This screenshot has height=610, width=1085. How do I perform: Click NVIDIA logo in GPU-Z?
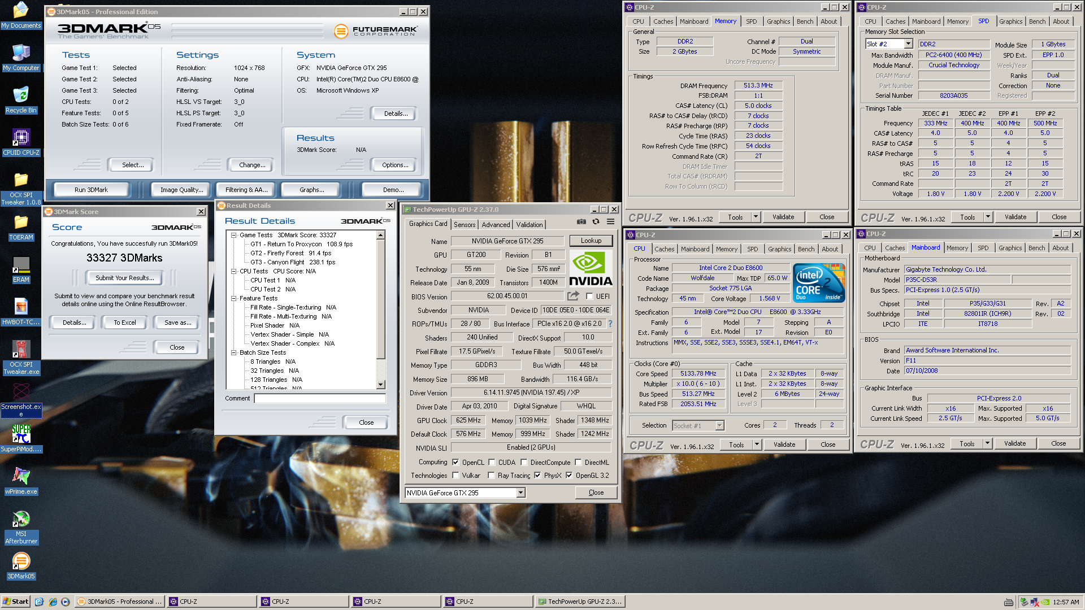click(590, 269)
